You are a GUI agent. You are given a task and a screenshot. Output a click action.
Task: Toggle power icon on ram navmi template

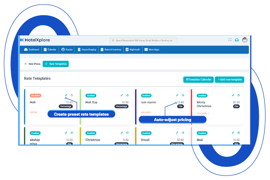(x=183, y=95)
